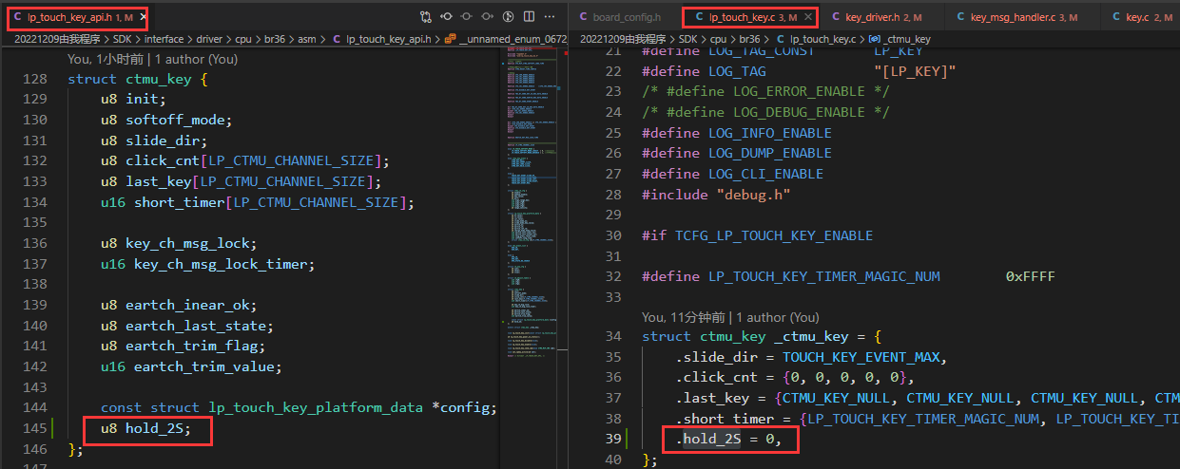This screenshot has width=1180, height=469.
Task: Split the editor with the split icon
Action: pos(530,17)
